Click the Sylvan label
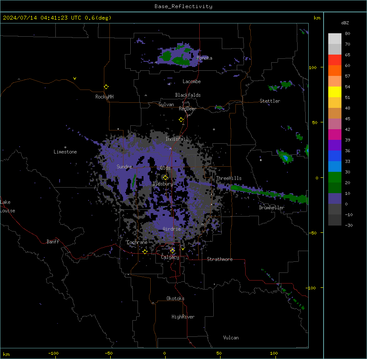The height and width of the screenshot is (359, 367). 166,104
